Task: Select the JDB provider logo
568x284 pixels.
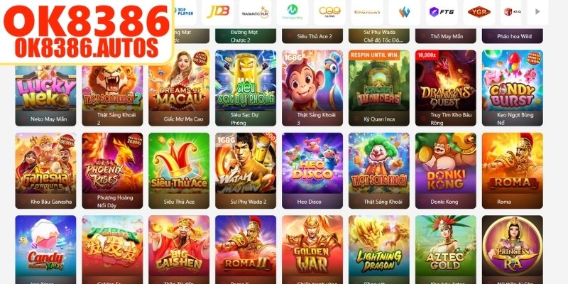Action: (218, 11)
